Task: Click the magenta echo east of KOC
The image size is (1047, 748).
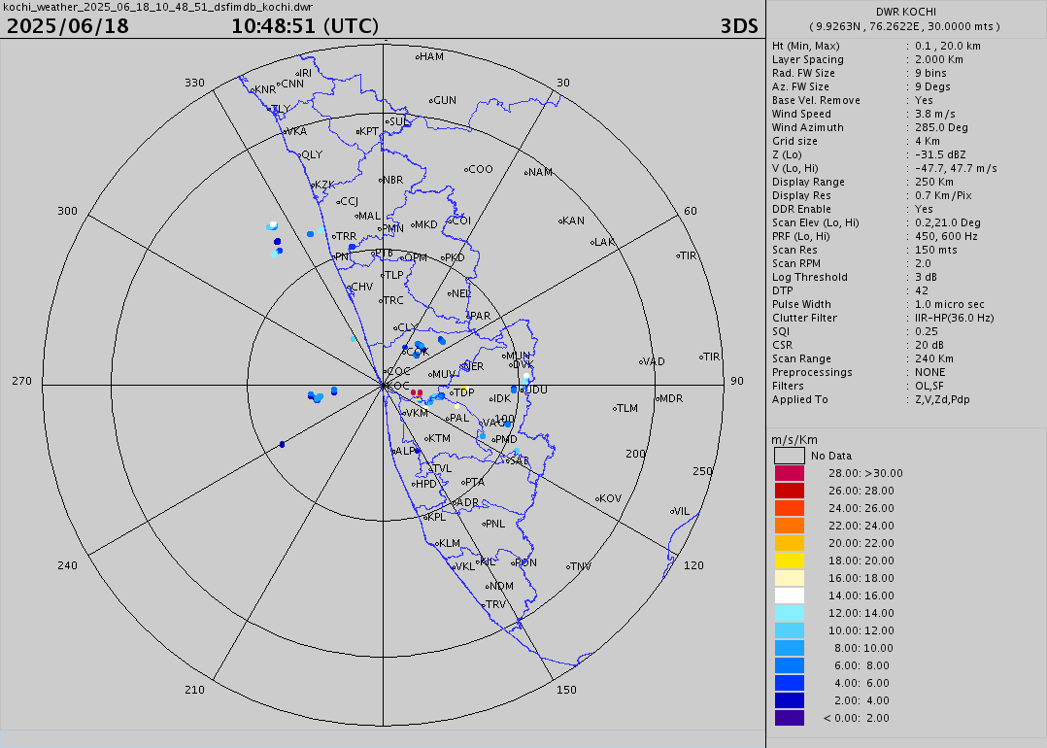Action: coord(417,393)
